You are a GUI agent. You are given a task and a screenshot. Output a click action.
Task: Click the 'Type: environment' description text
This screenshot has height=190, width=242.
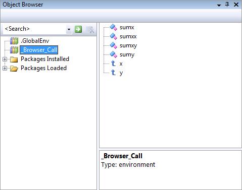click(x=128, y=165)
